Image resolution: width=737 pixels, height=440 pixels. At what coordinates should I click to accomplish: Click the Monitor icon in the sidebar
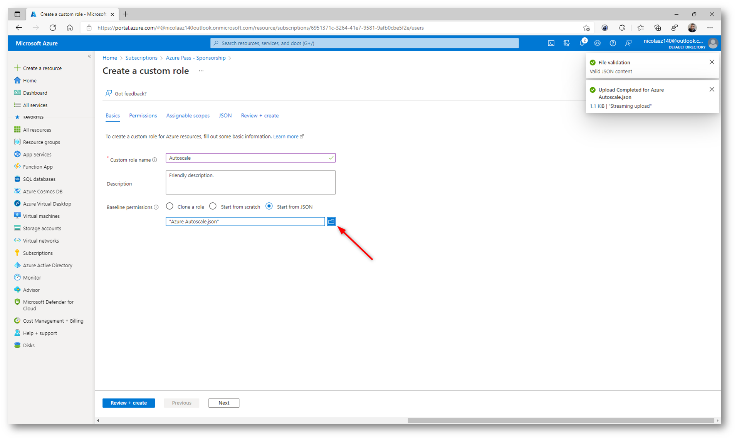click(17, 277)
